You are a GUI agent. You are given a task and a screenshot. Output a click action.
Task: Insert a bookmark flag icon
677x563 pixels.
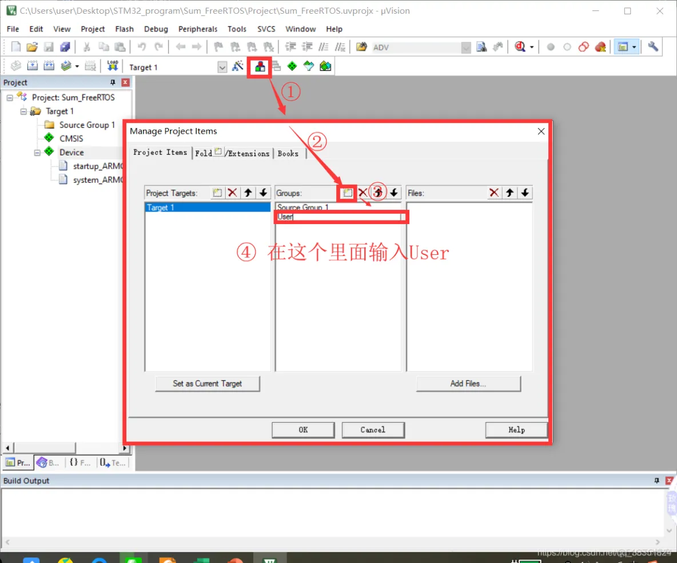(218, 47)
